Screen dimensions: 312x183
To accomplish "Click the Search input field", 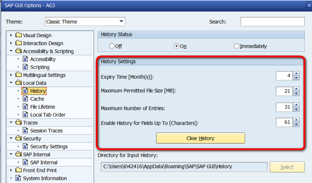I will coord(273,21).
